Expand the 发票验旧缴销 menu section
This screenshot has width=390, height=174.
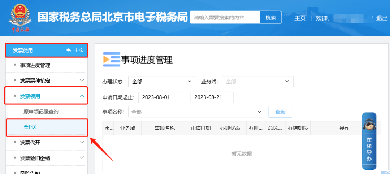pos(82,158)
